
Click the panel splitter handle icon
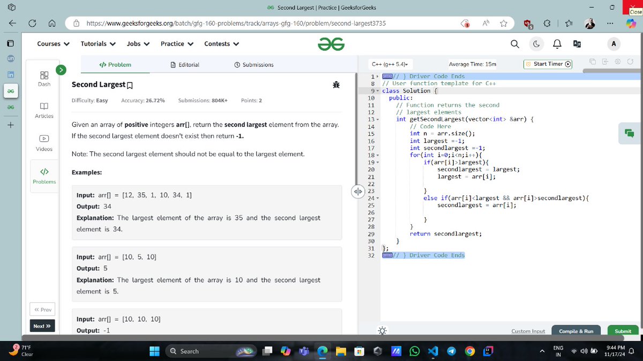pos(358,191)
